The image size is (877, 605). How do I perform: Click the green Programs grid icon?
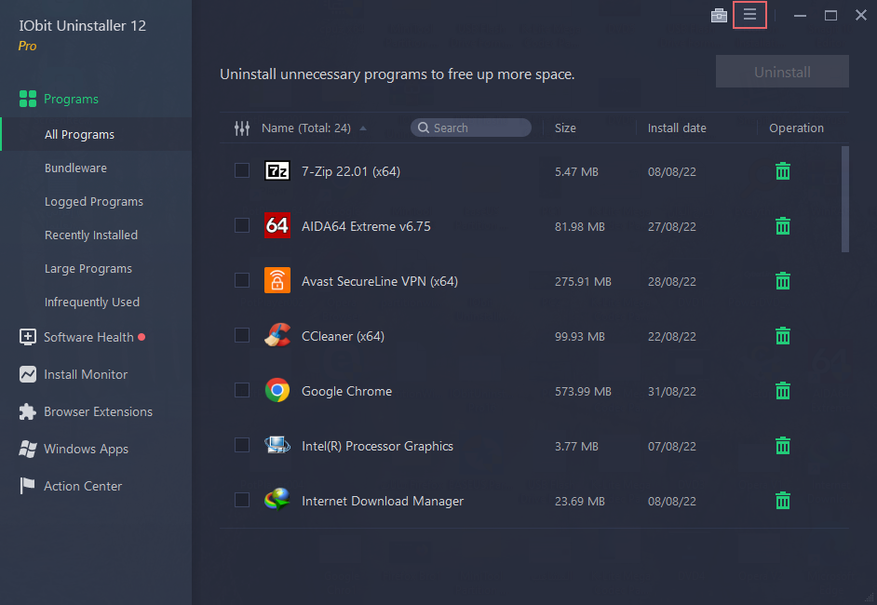pyautogui.click(x=27, y=99)
